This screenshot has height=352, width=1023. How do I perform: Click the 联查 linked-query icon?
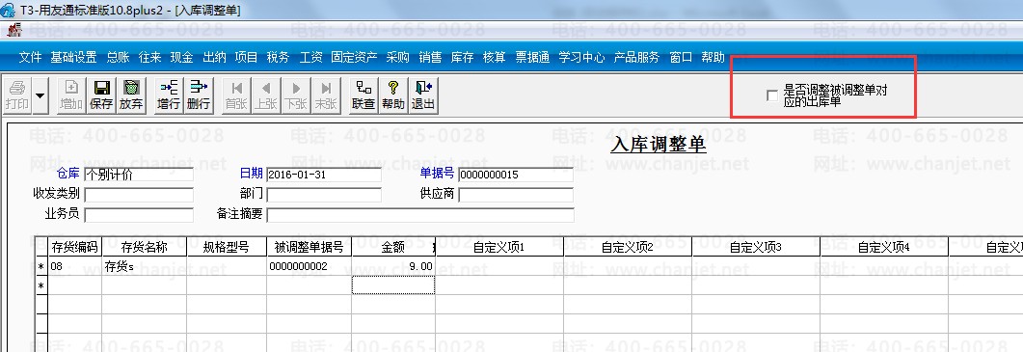tap(363, 95)
